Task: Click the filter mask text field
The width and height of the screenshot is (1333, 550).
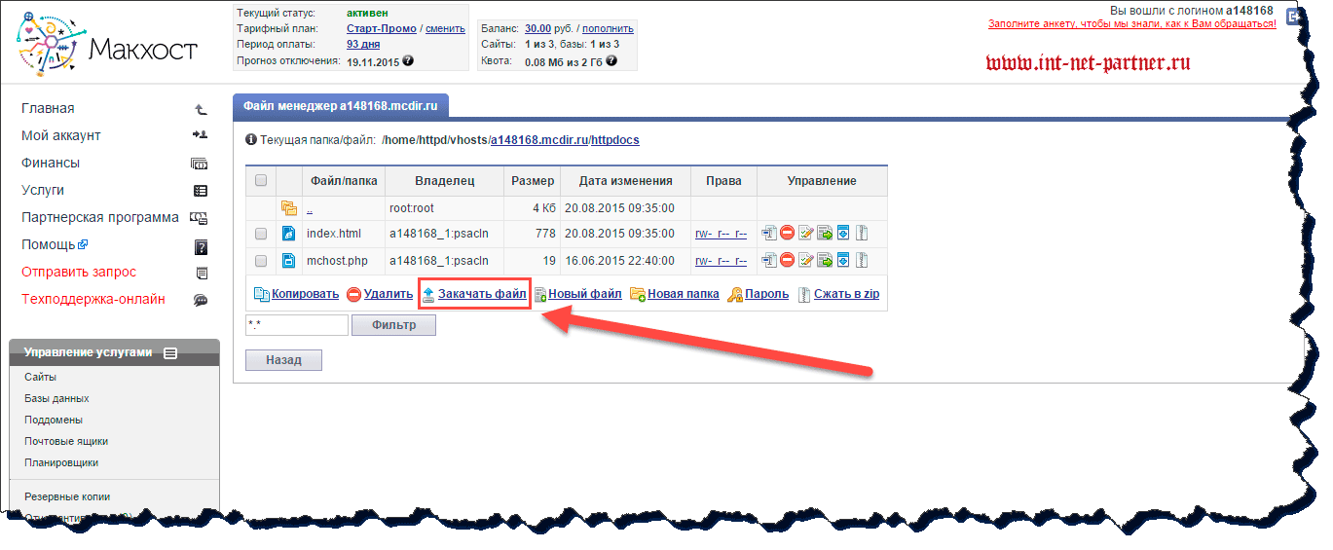Action: point(297,325)
